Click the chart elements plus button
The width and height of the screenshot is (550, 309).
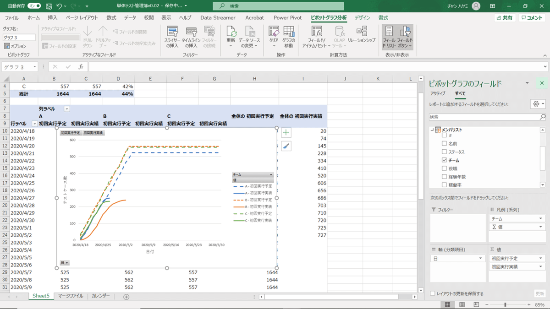(286, 132)
